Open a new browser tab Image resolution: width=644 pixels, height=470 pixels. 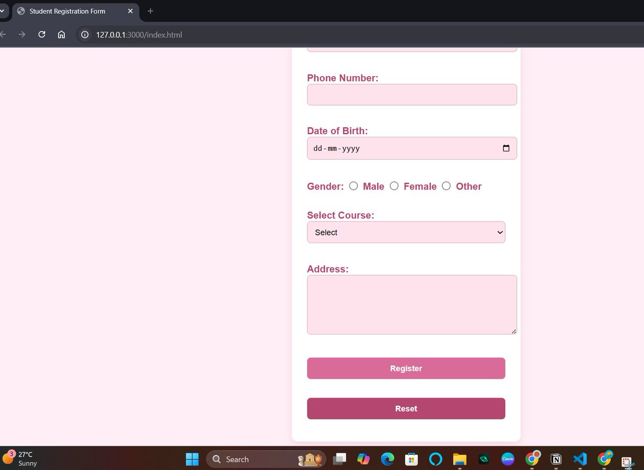point(150,11)
